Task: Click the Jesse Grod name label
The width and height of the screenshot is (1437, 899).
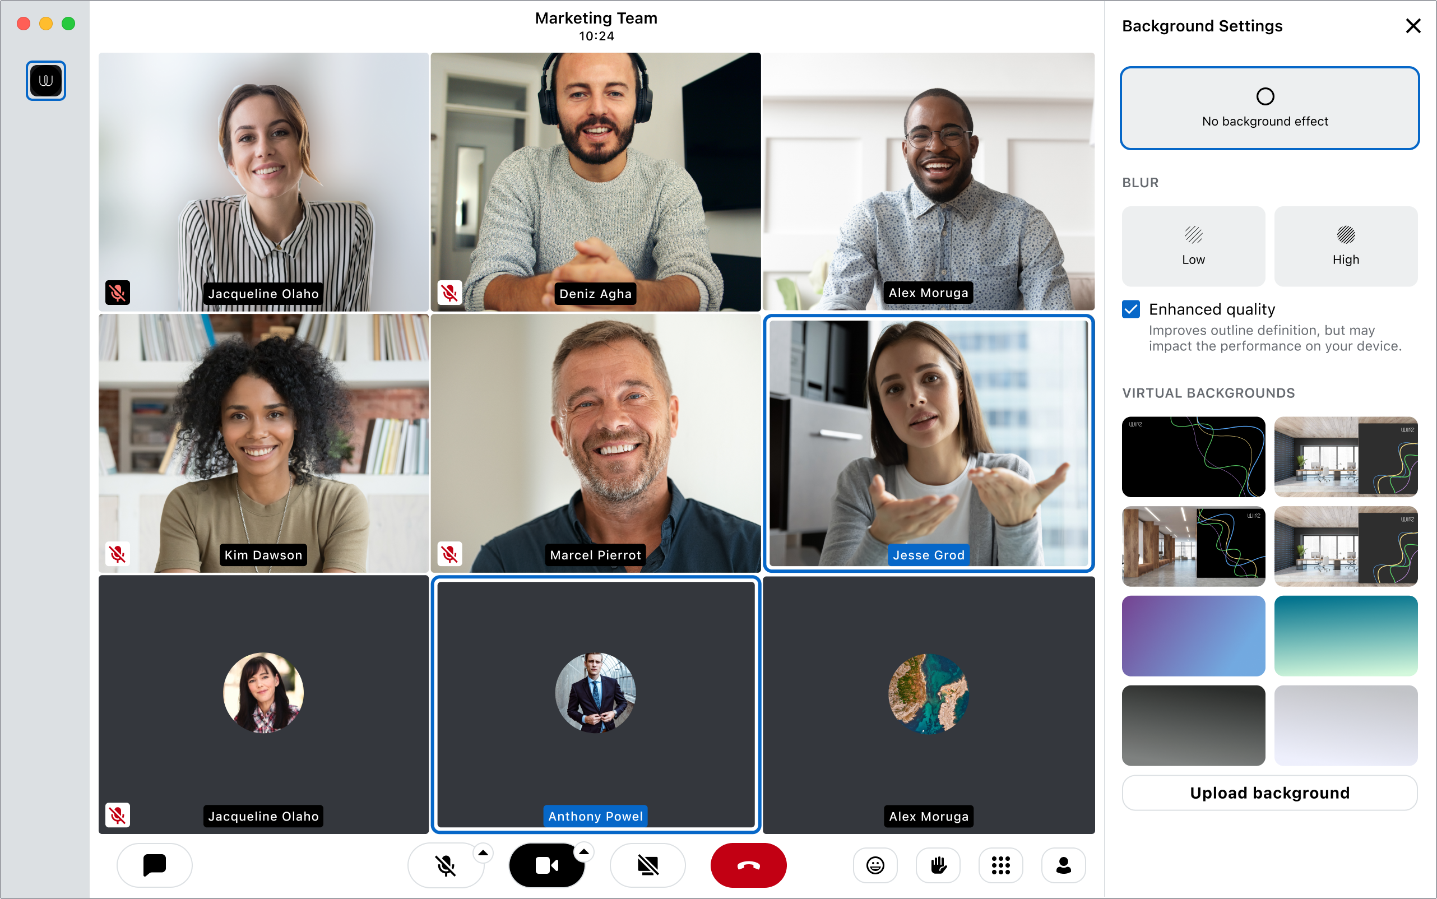Action: click(929, 555)
